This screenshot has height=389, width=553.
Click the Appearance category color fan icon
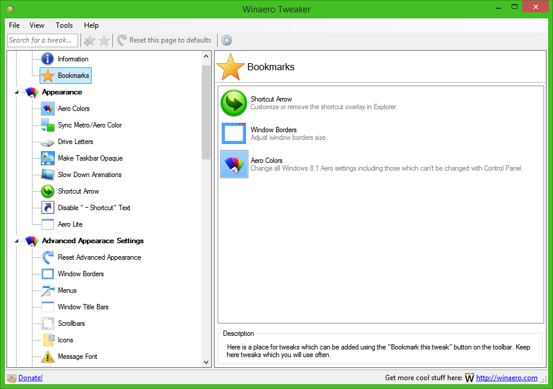point(32,92)
